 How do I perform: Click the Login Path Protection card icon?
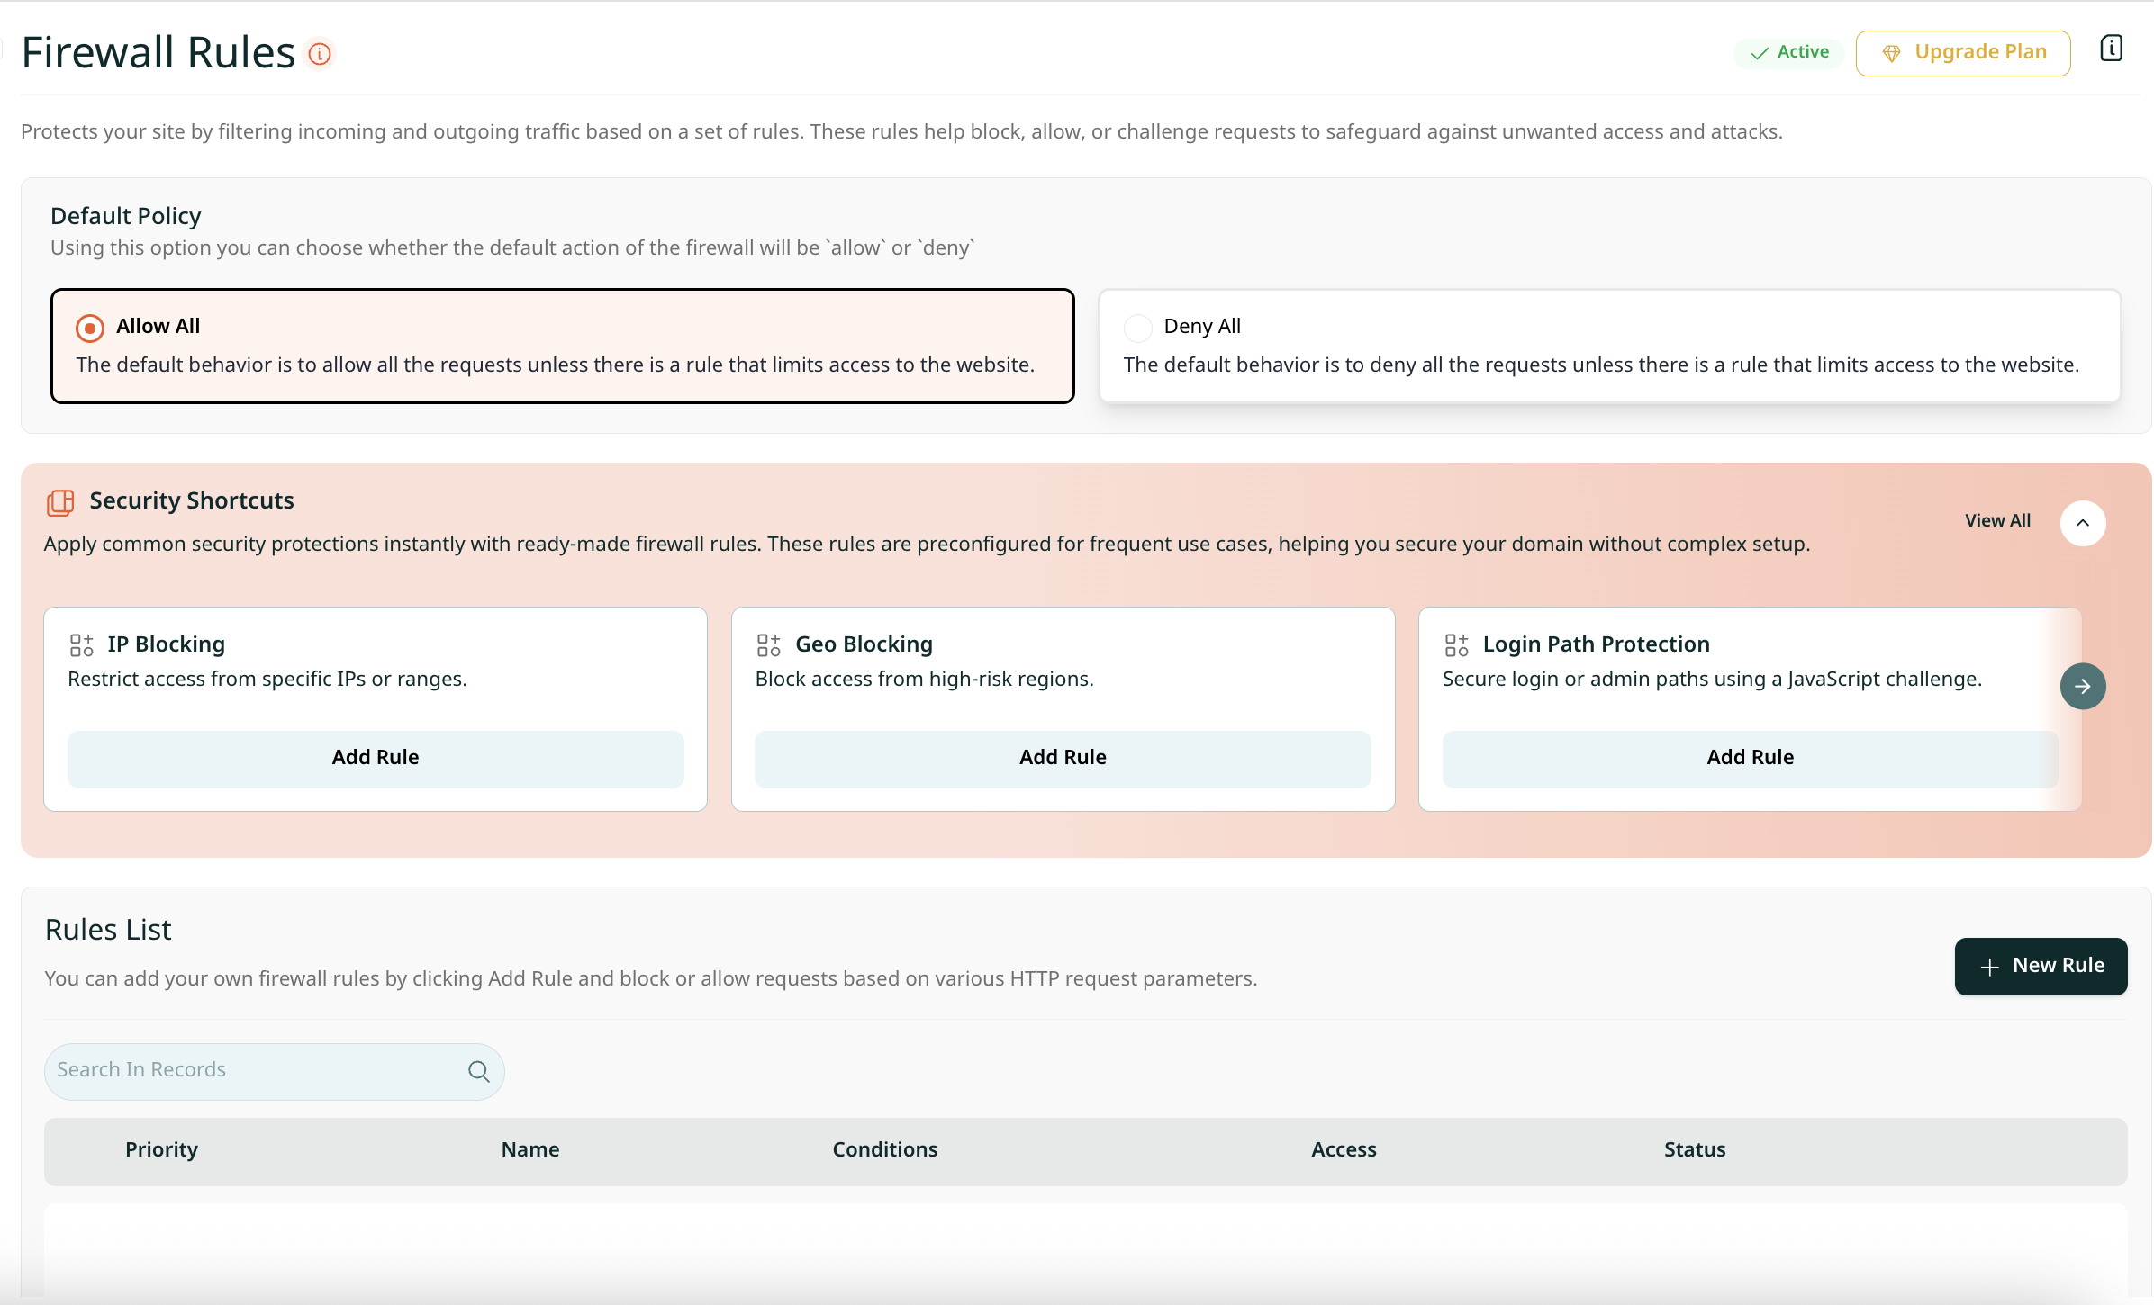(x=1456, y=644)
